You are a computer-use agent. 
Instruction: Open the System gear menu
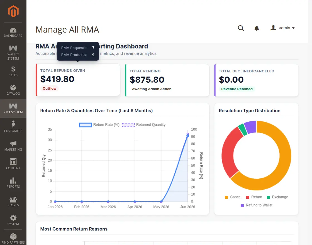(x=13, y=220)
